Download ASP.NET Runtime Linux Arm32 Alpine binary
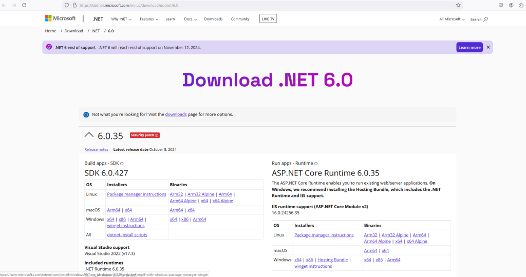This screenshot has width=526, height=277. (395, 235)
